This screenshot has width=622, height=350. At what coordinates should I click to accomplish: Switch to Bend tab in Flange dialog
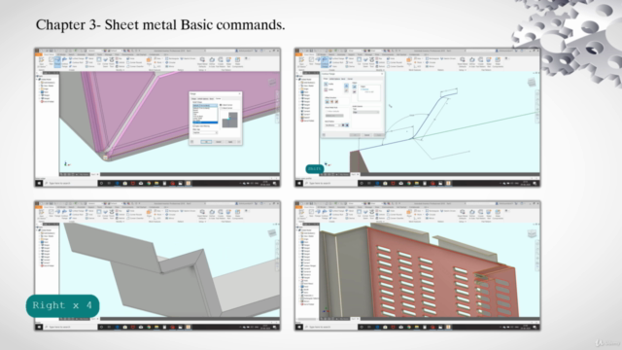point(212,98)
